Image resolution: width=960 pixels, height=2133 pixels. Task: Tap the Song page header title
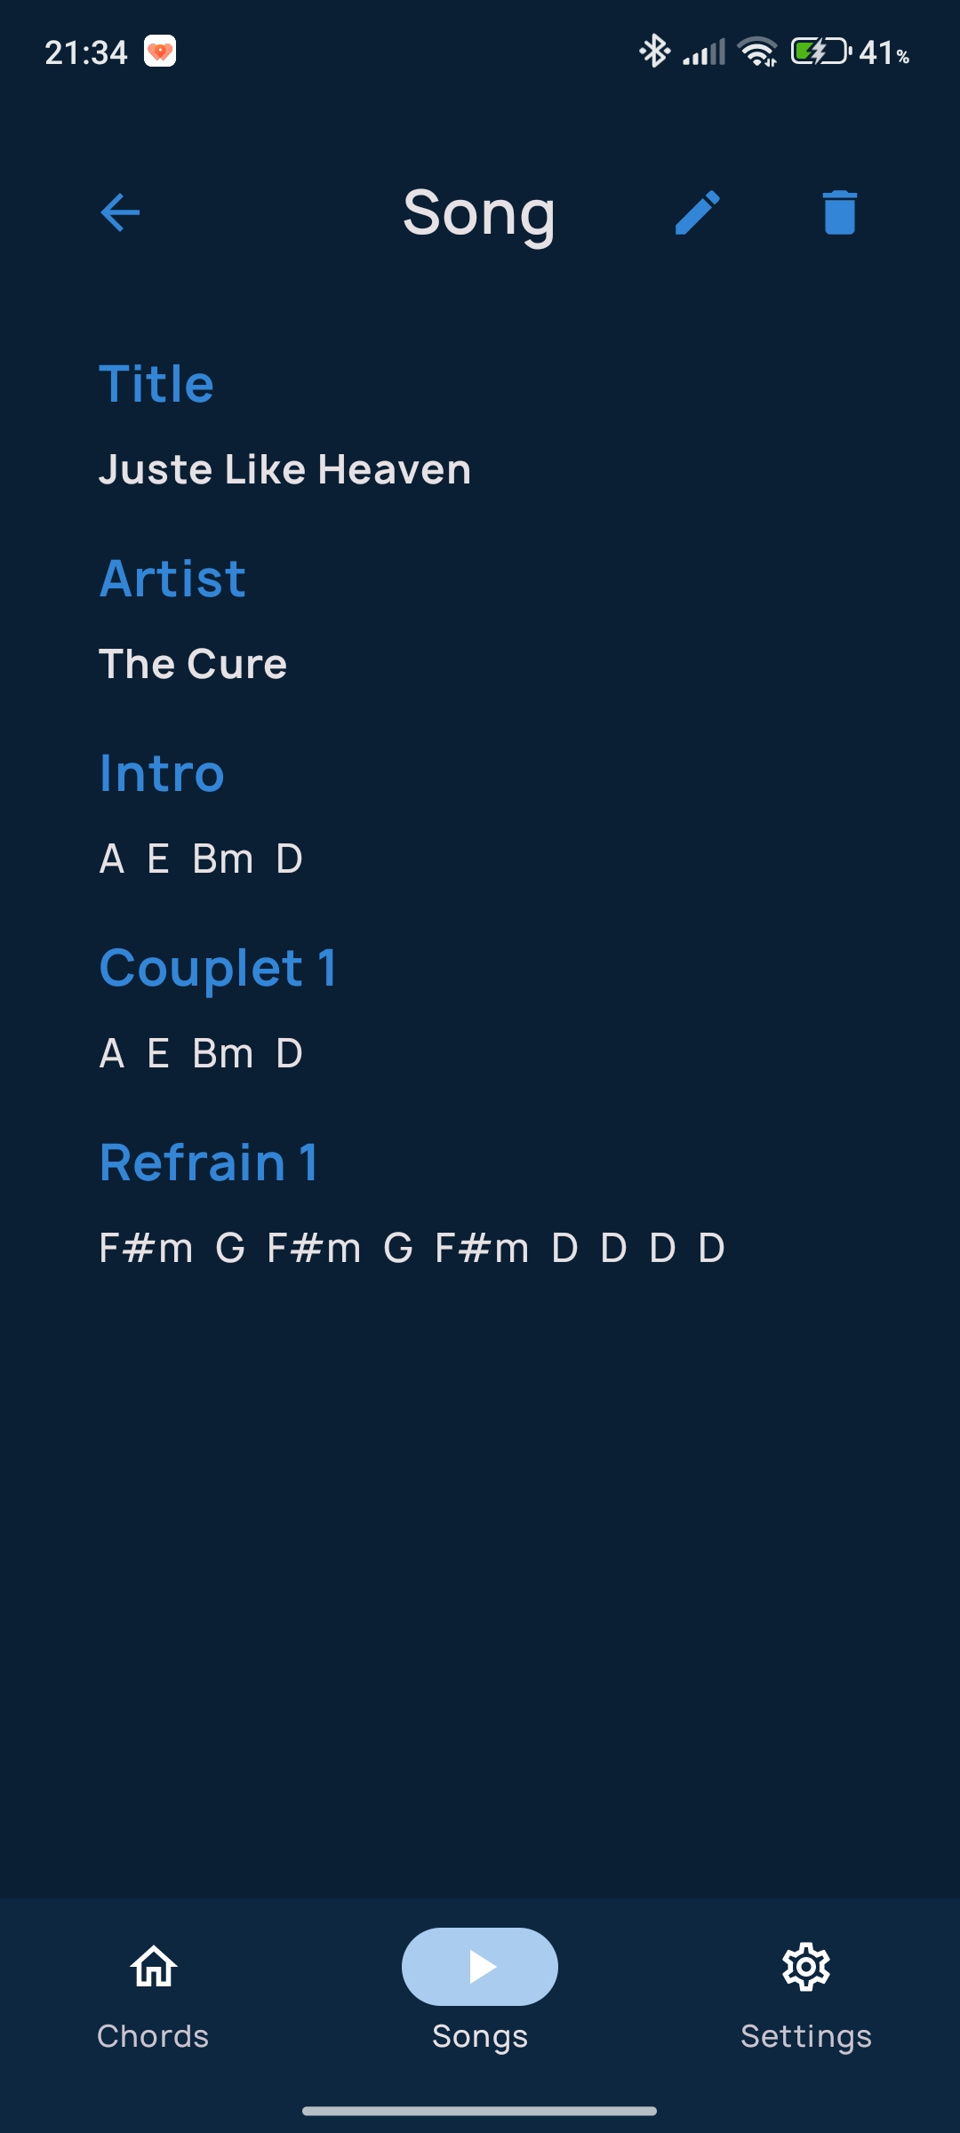(479, 213)
